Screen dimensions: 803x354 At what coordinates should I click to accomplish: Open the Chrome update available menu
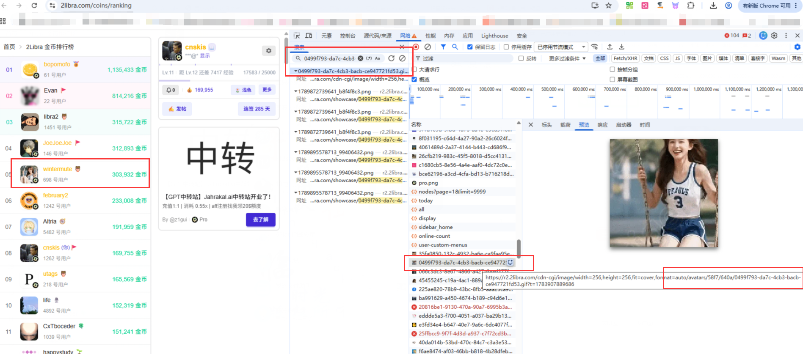[770, 5]
